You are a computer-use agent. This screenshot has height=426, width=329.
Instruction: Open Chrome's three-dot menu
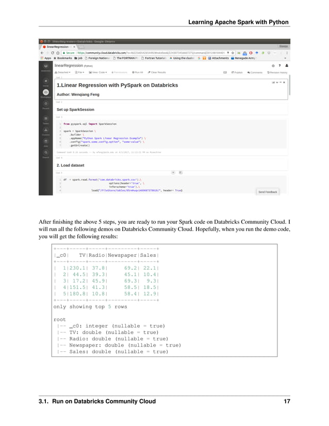(x=287, y=53)
